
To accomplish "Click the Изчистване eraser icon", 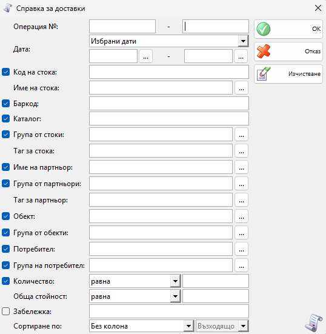I will tap(264, 74).
